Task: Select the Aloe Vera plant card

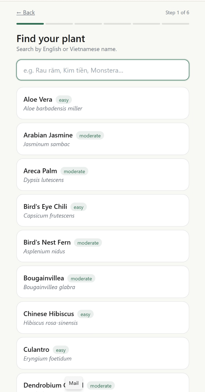Action: click(103, 103)
